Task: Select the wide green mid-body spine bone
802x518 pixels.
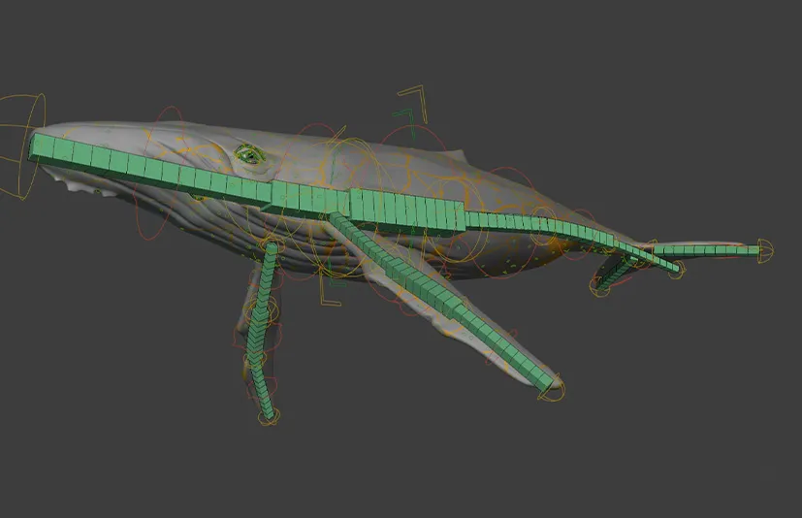Action: click(x=407, y=210)
